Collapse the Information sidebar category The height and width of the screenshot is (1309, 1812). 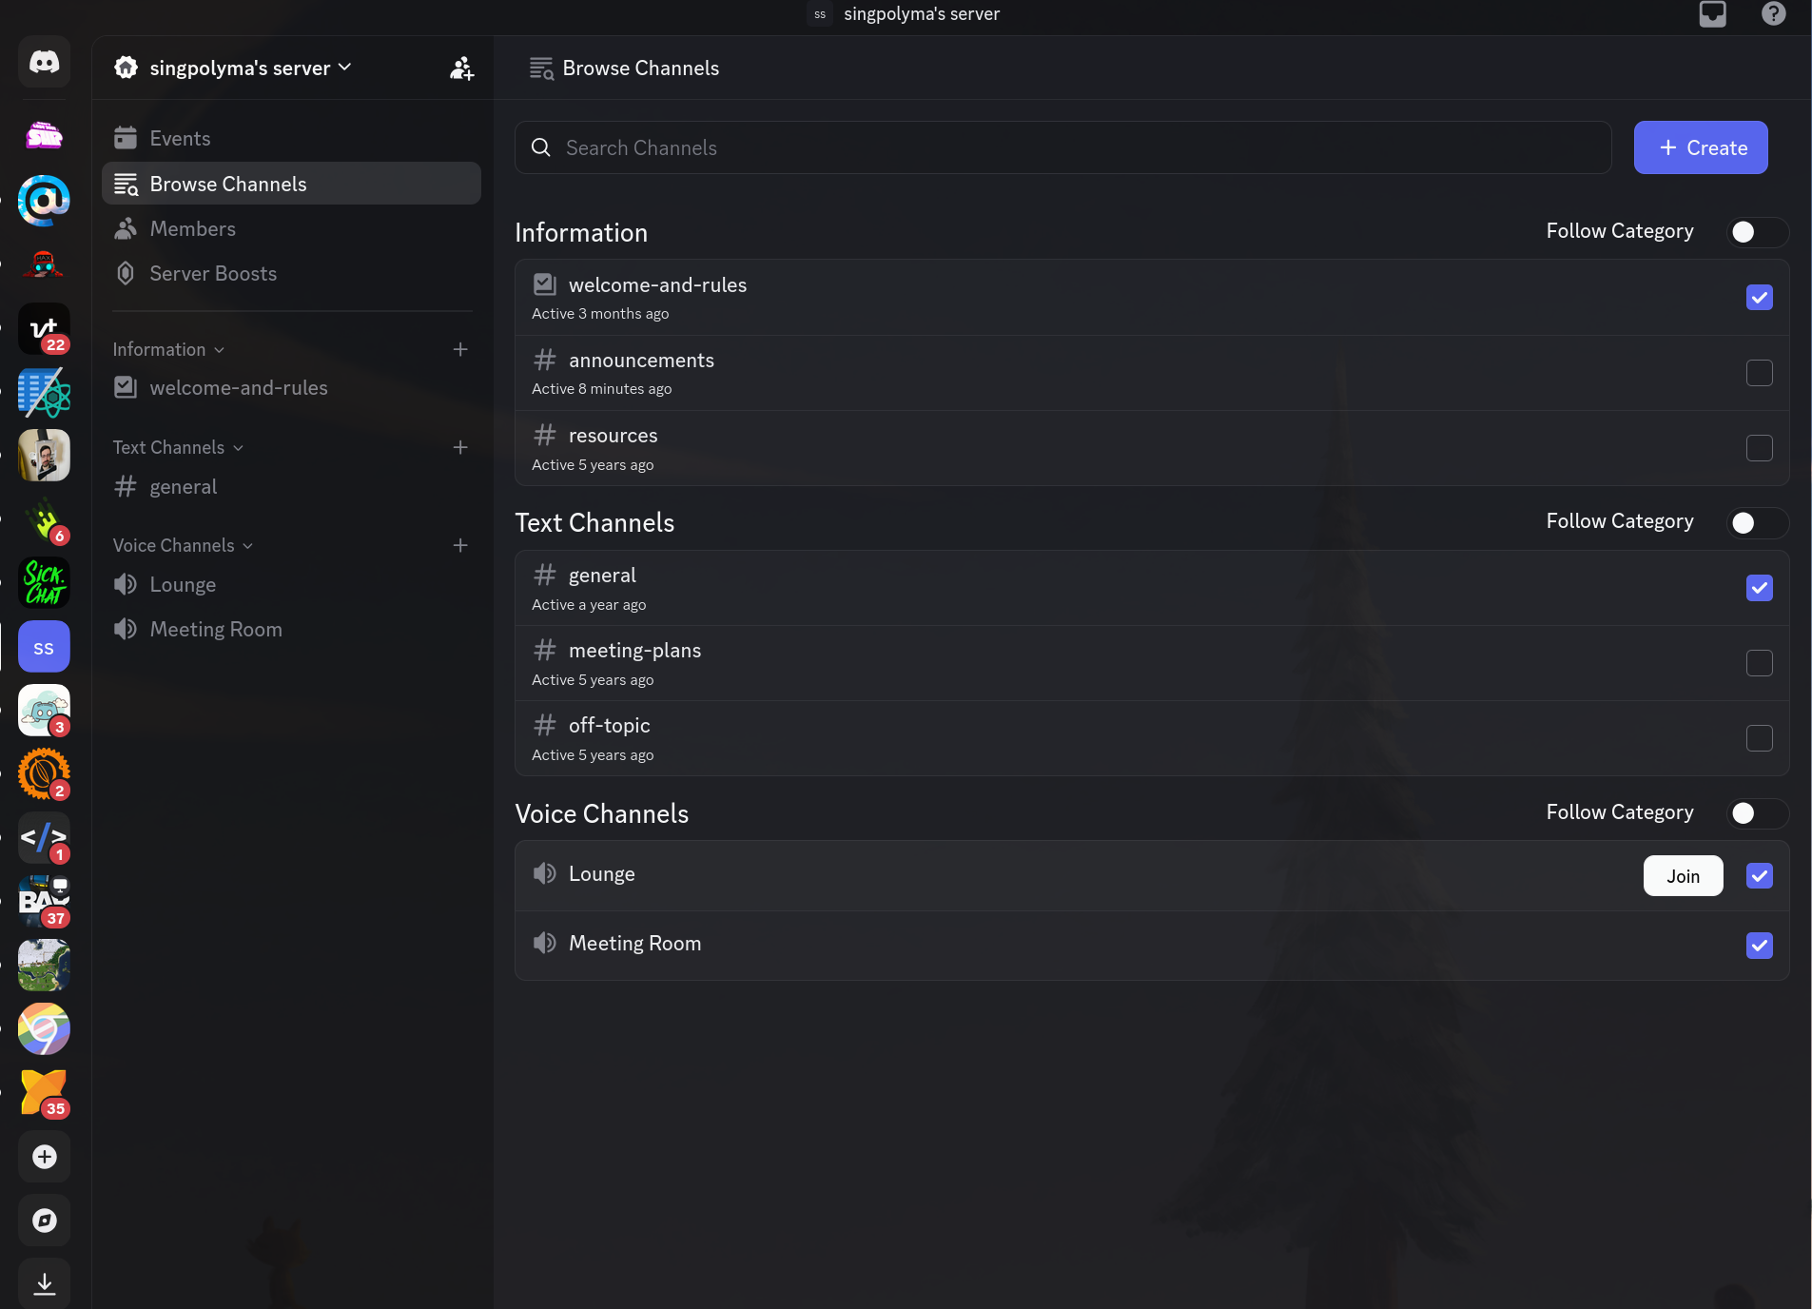pos(168,349)
